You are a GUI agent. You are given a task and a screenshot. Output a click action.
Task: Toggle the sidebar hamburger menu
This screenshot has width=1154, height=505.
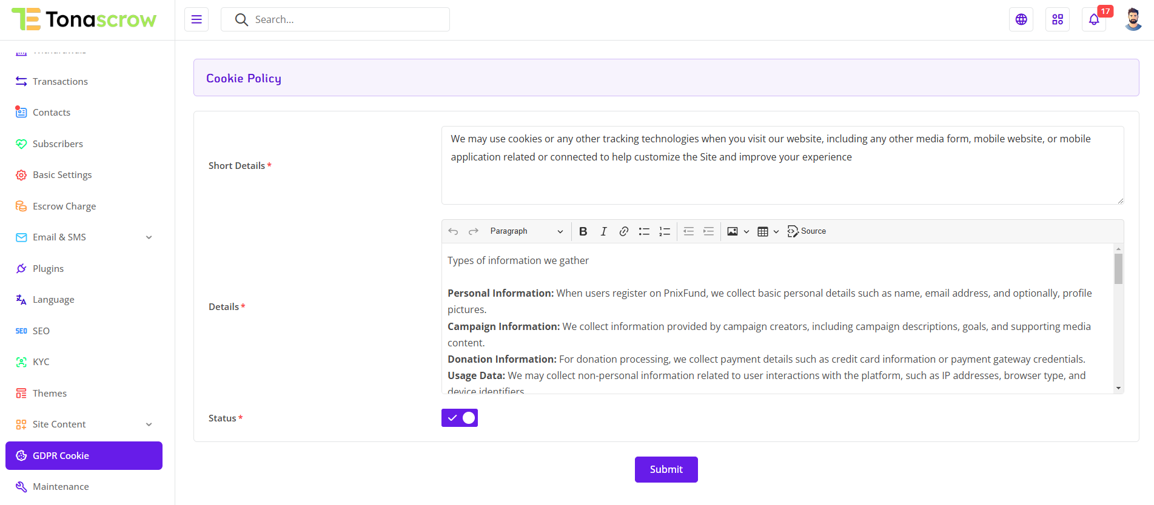[x=196, y=19]
